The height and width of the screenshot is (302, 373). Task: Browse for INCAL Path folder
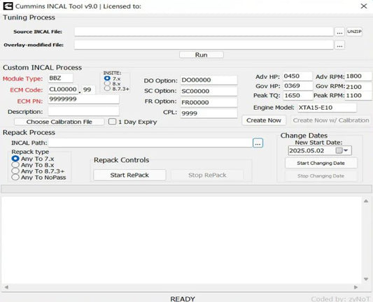[258, 143]
